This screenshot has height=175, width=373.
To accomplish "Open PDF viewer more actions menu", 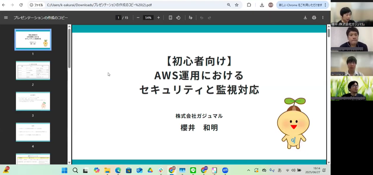I will pyautogui.click(x=323, y=18).
